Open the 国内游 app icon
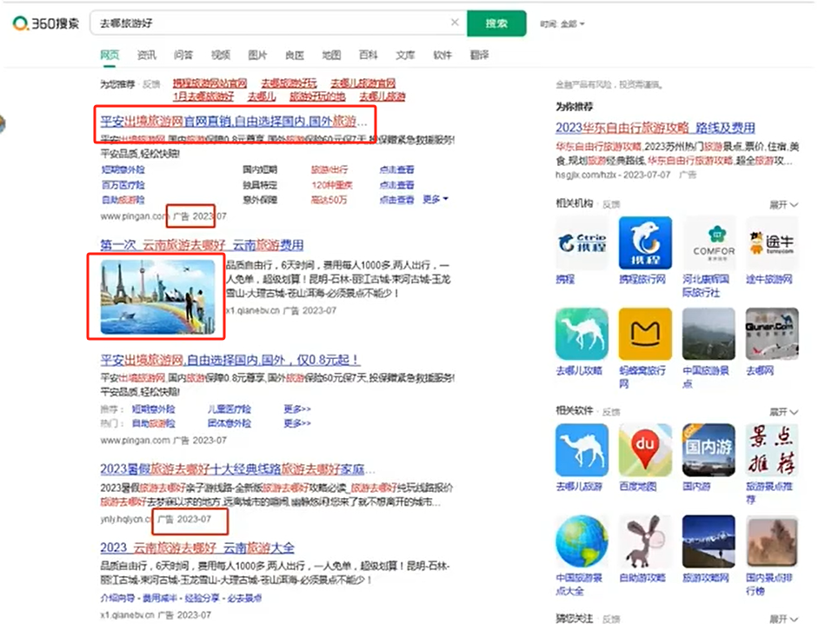Screen dimensions: 838x624 709,450
